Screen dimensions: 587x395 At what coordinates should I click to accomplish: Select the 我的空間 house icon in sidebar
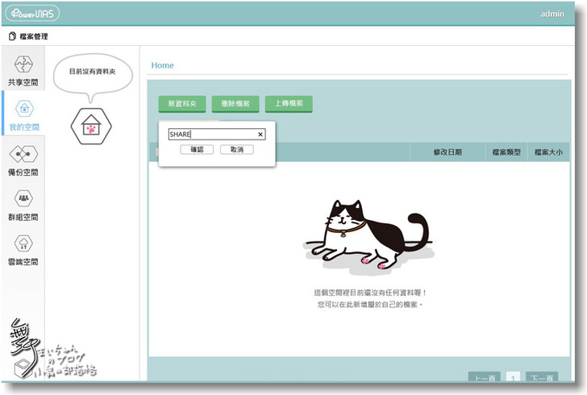(24, 109)
